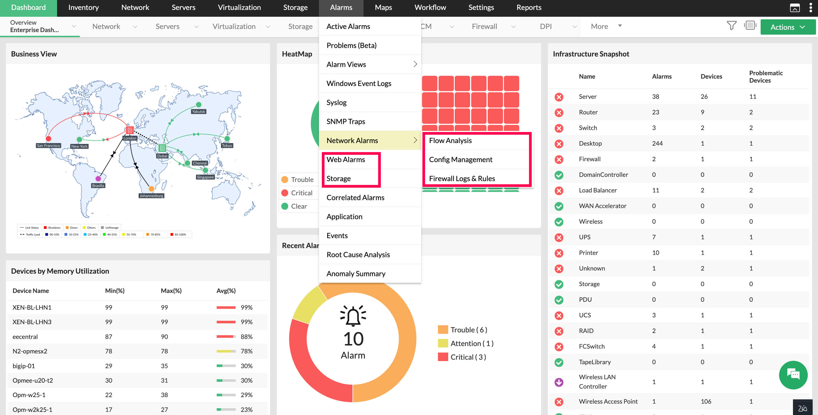
Task: Open the Actions dropdown button
Action: [x=788, y=27]
